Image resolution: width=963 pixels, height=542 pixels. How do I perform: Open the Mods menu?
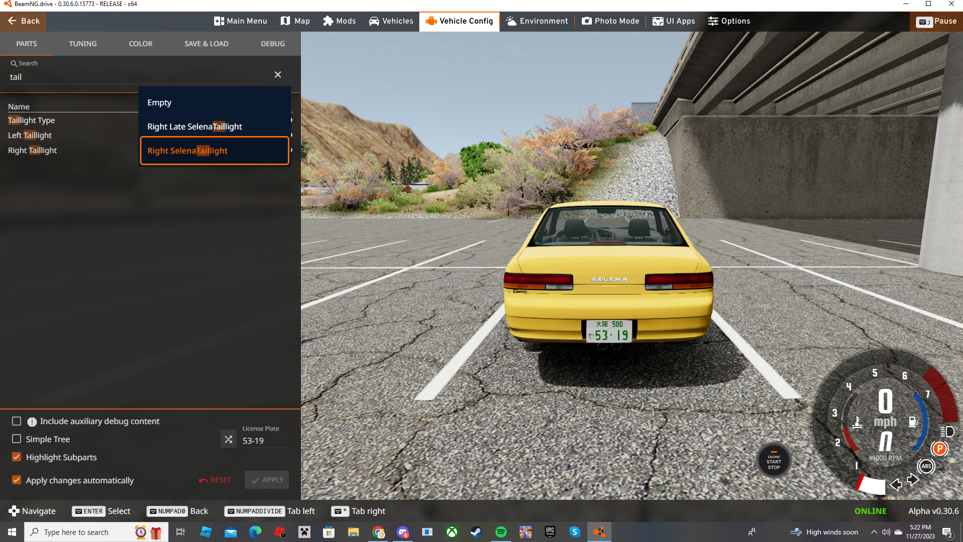tap(339, 21)
